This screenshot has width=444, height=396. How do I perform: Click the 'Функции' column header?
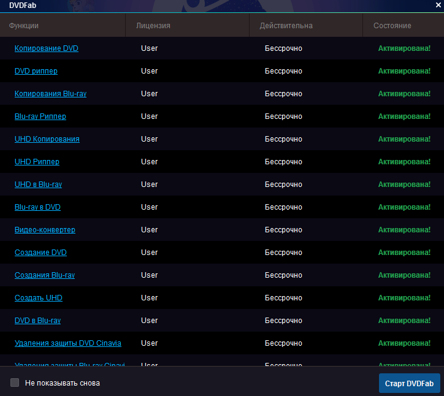pos(24,26)
